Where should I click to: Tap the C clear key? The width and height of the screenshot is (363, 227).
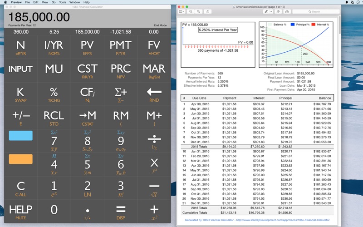21,188
